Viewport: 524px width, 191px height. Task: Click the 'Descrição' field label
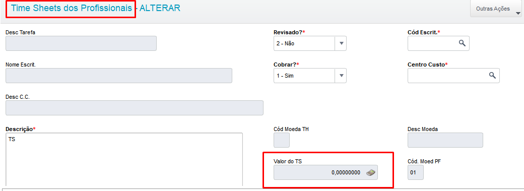click(x=20, y=129)
